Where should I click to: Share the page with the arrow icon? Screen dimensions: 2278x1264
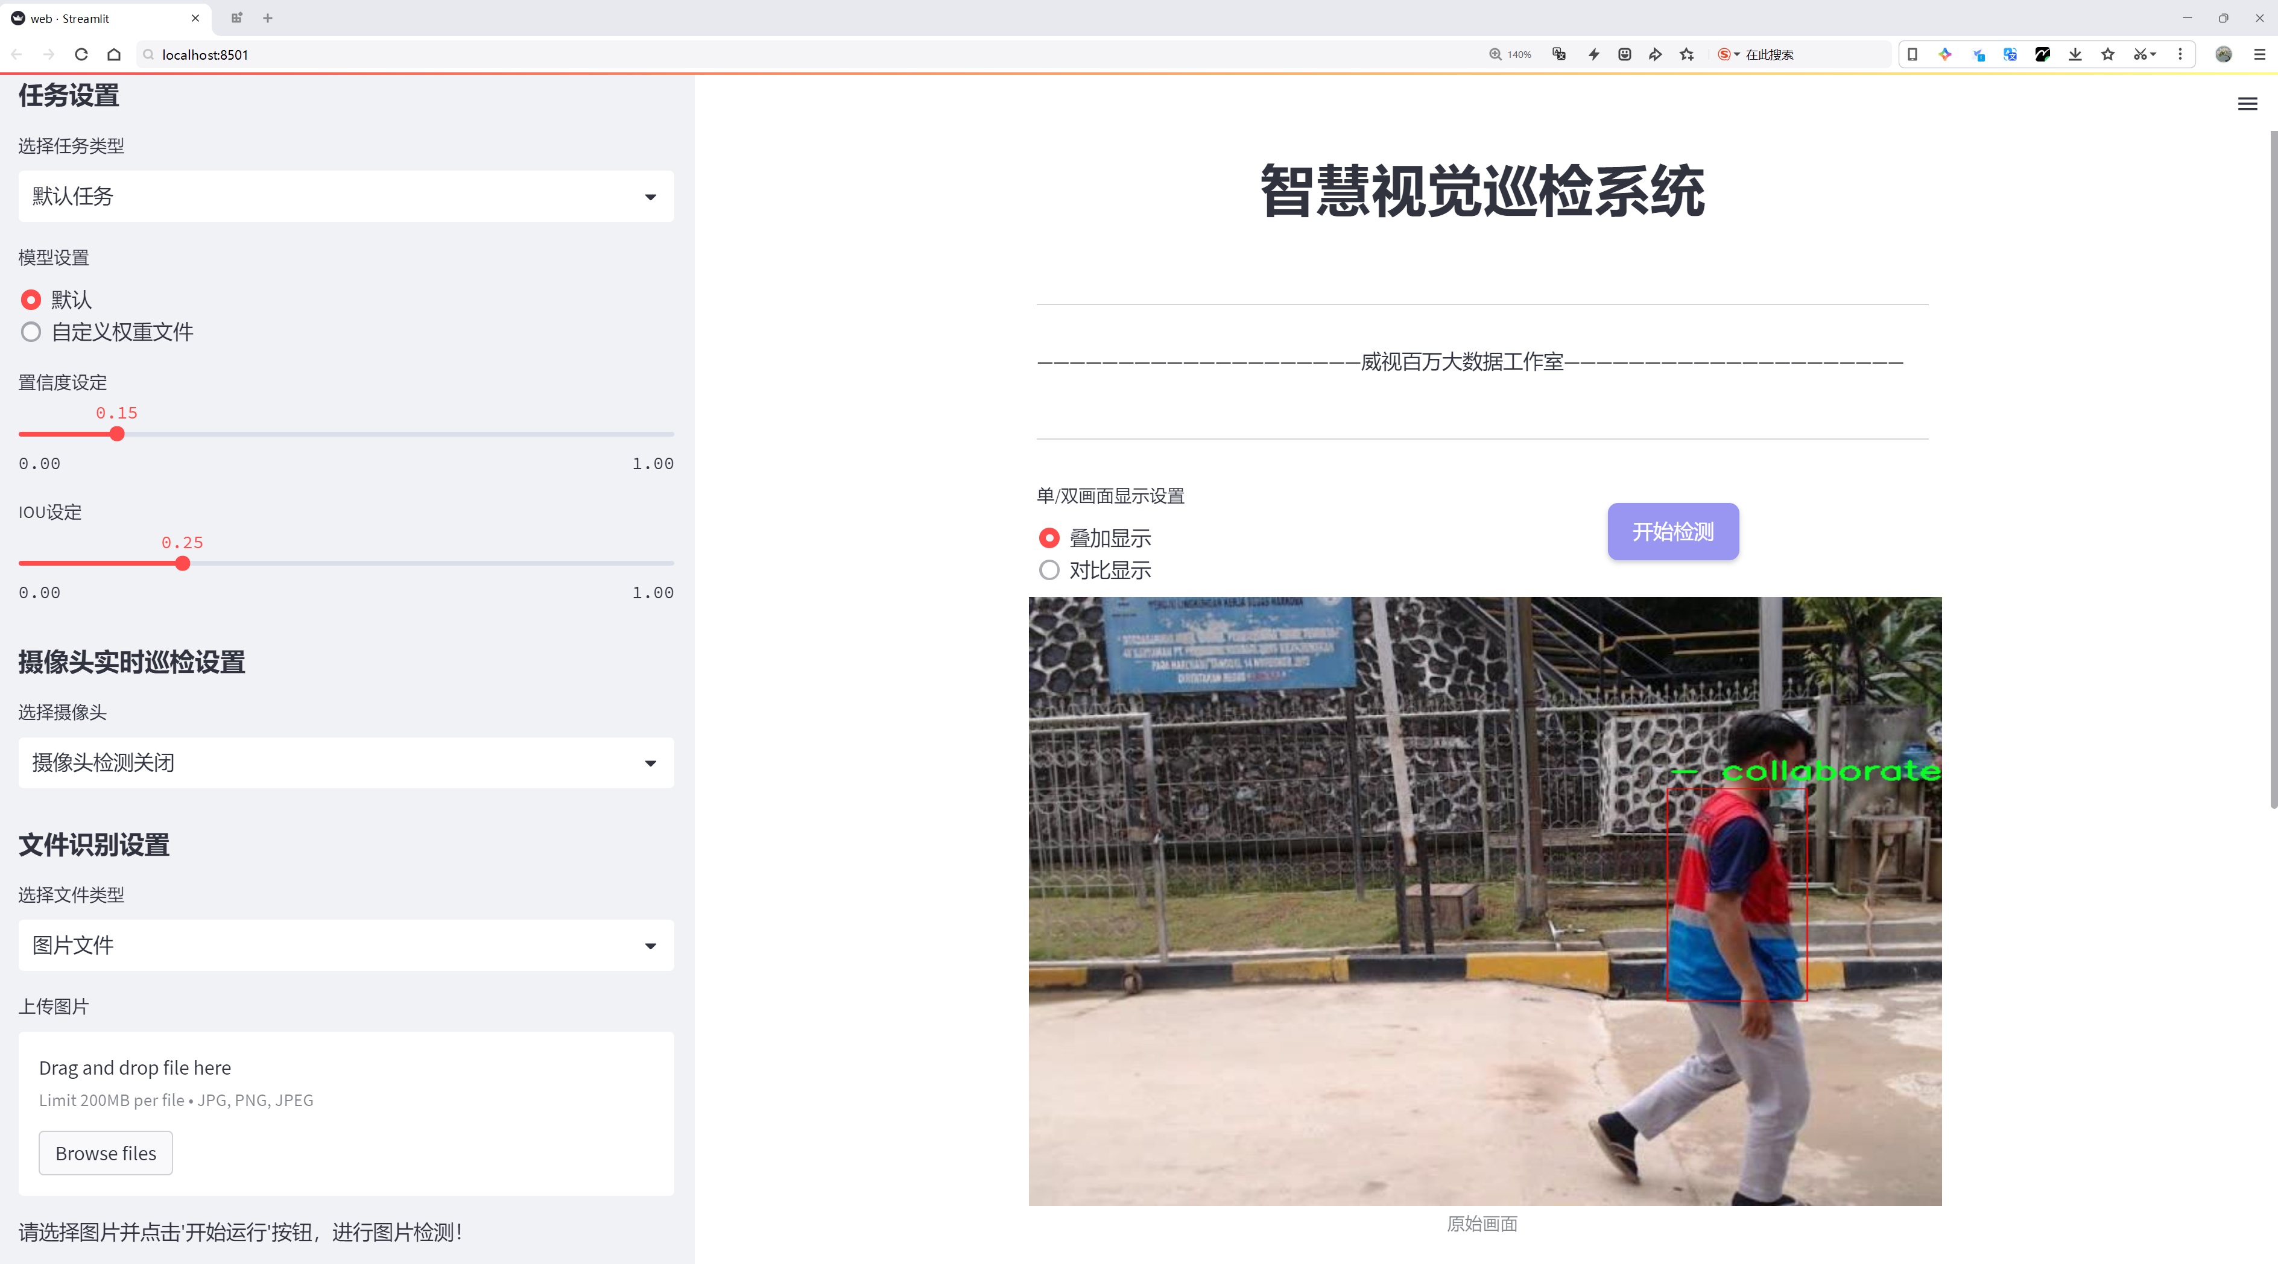click(1656, 55)
